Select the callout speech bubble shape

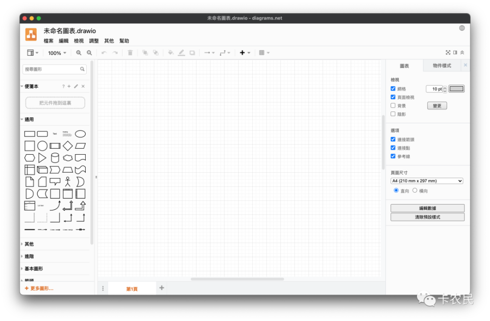55,182
